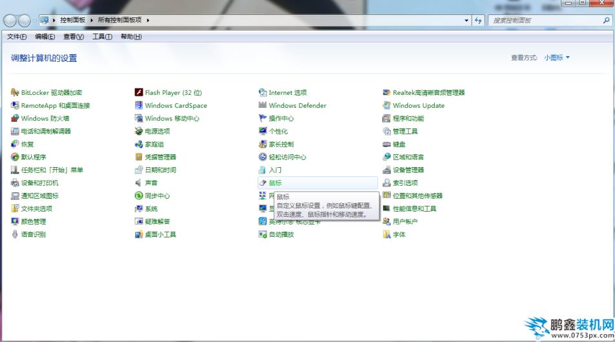Open the Windows 防火墙 icon

pyautogui.click(x=15, y=118)
